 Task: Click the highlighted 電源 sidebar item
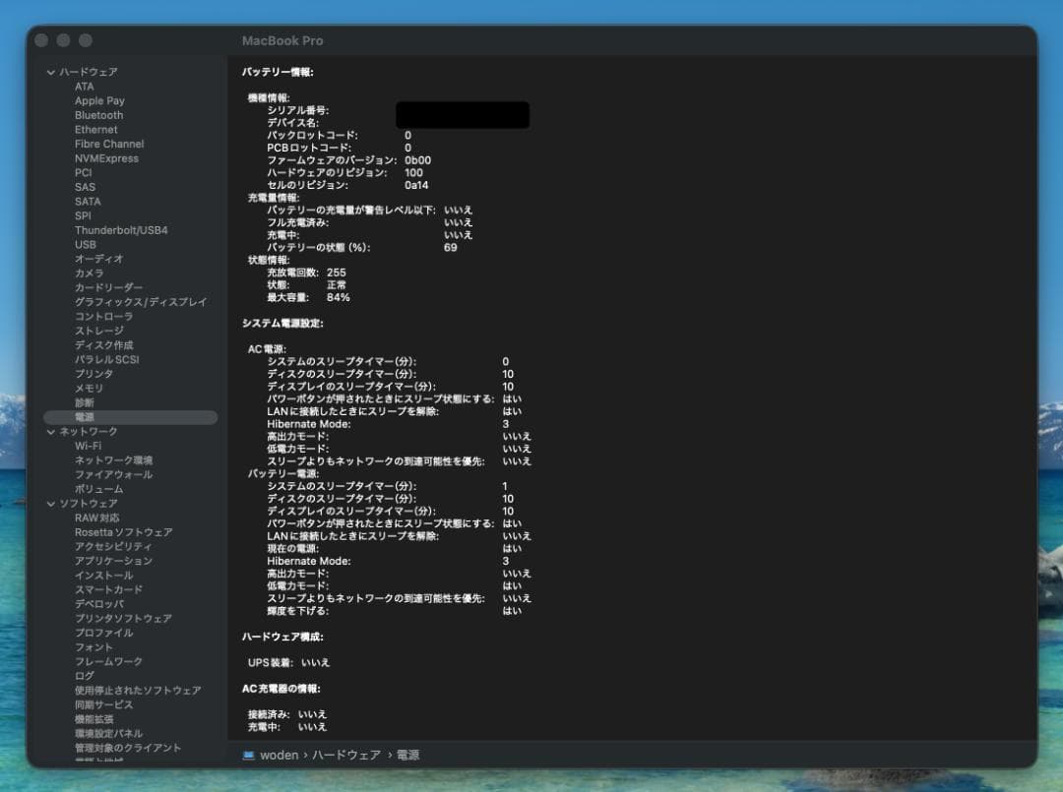tap(130, 417)
